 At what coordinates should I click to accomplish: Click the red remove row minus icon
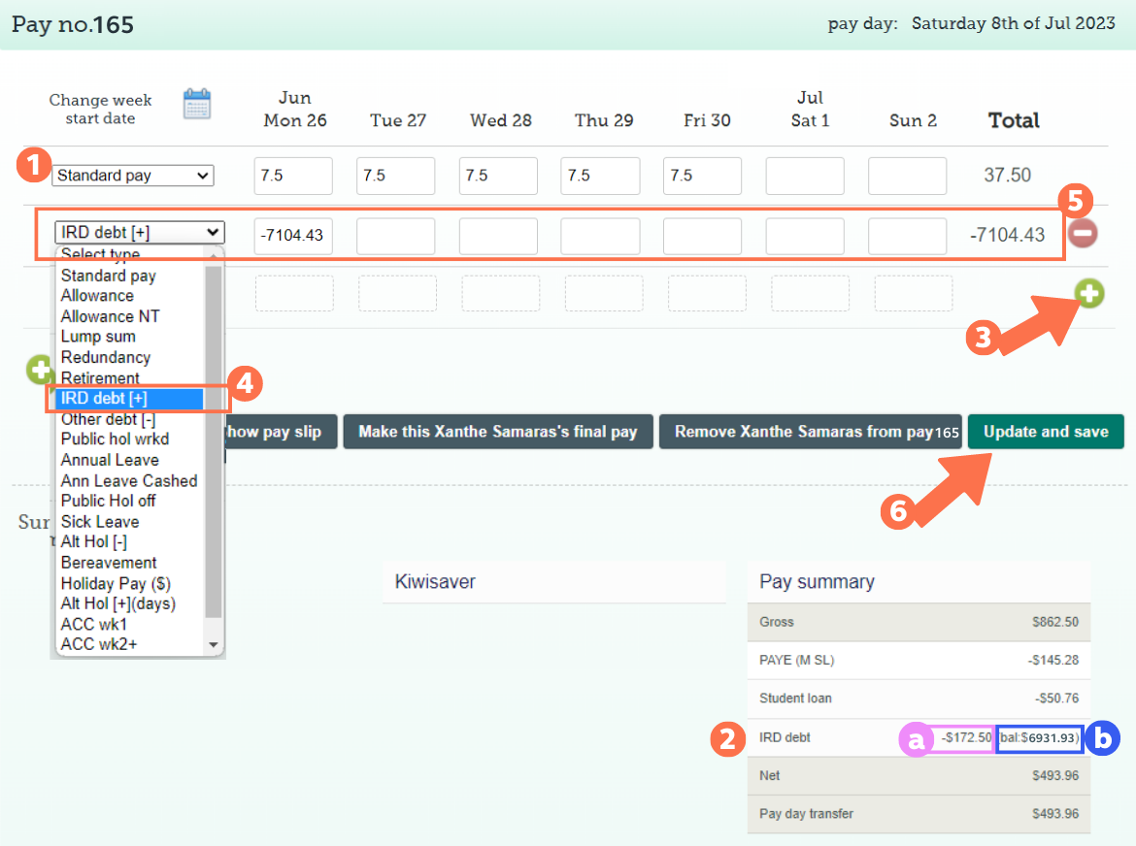(x=1083, y=233)
